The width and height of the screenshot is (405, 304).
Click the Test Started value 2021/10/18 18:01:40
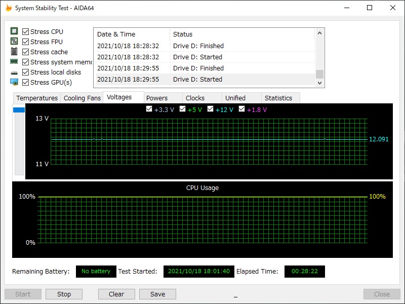(x=198, y=271)
